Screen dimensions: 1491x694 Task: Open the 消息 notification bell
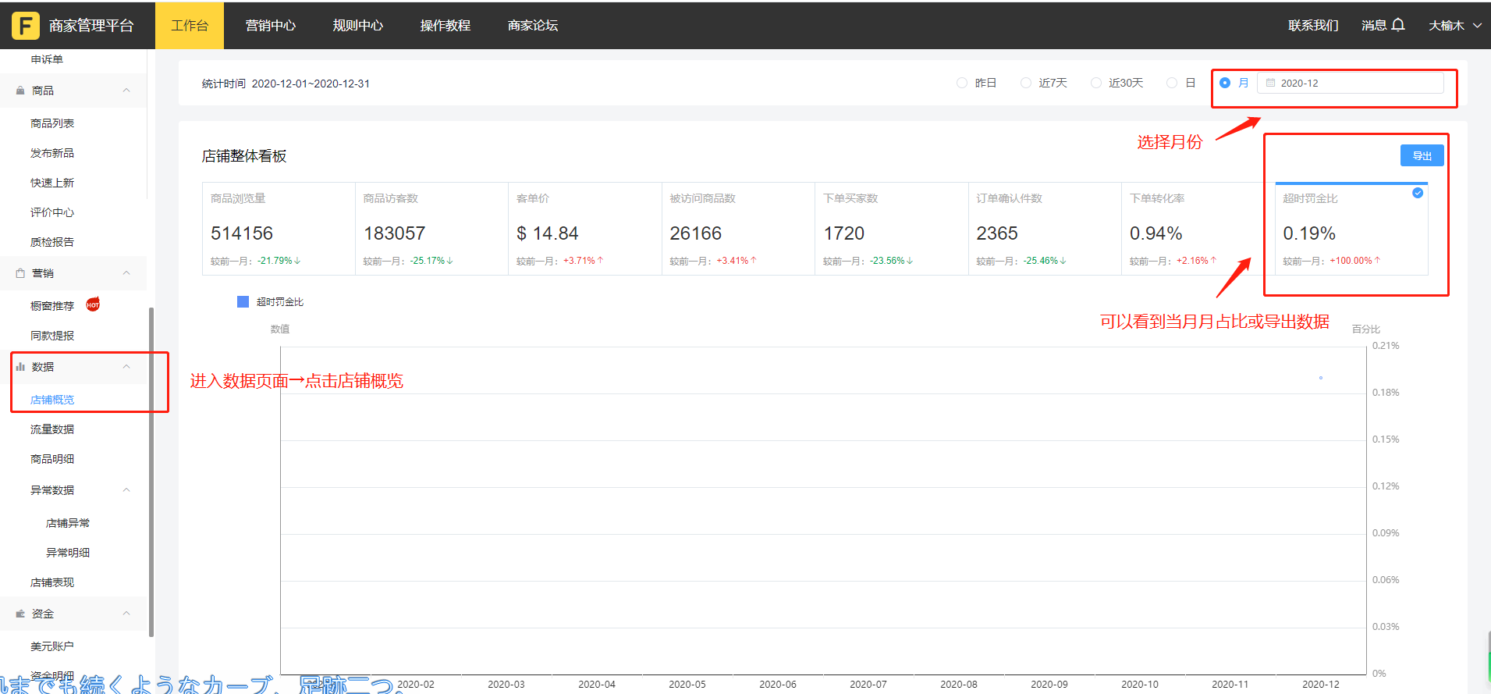pyautogui.click(x=1398, y=25)
